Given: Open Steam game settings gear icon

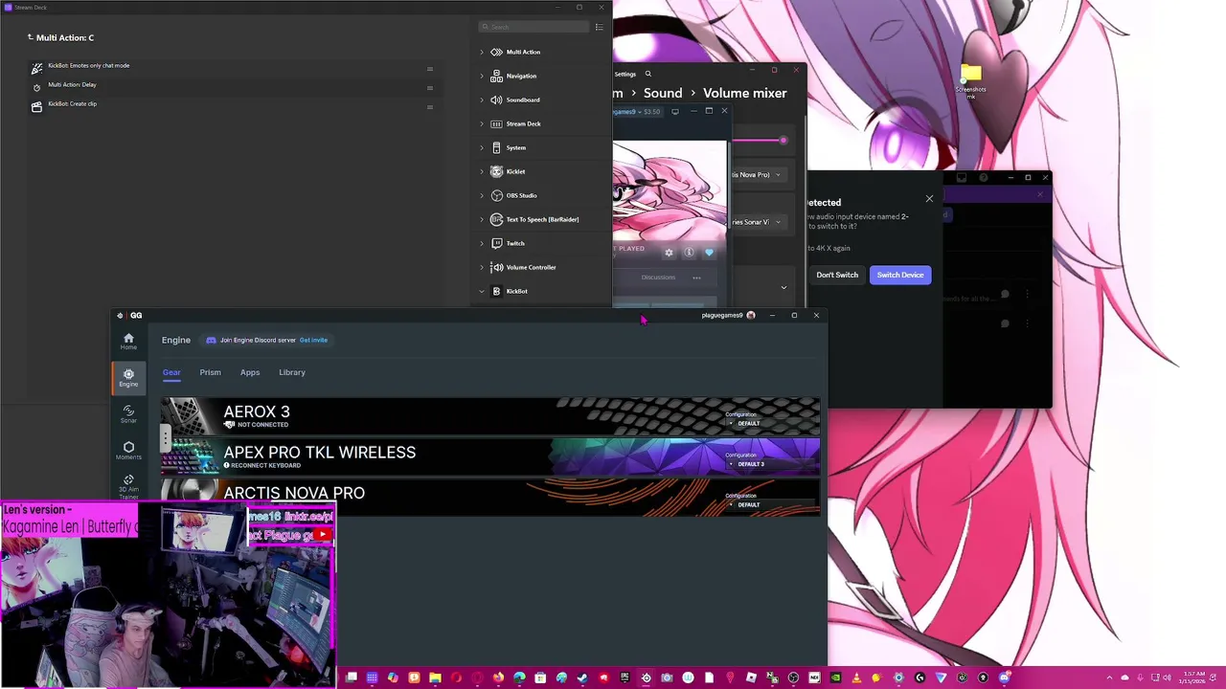Looking at the screenshot, I should 669,253.
